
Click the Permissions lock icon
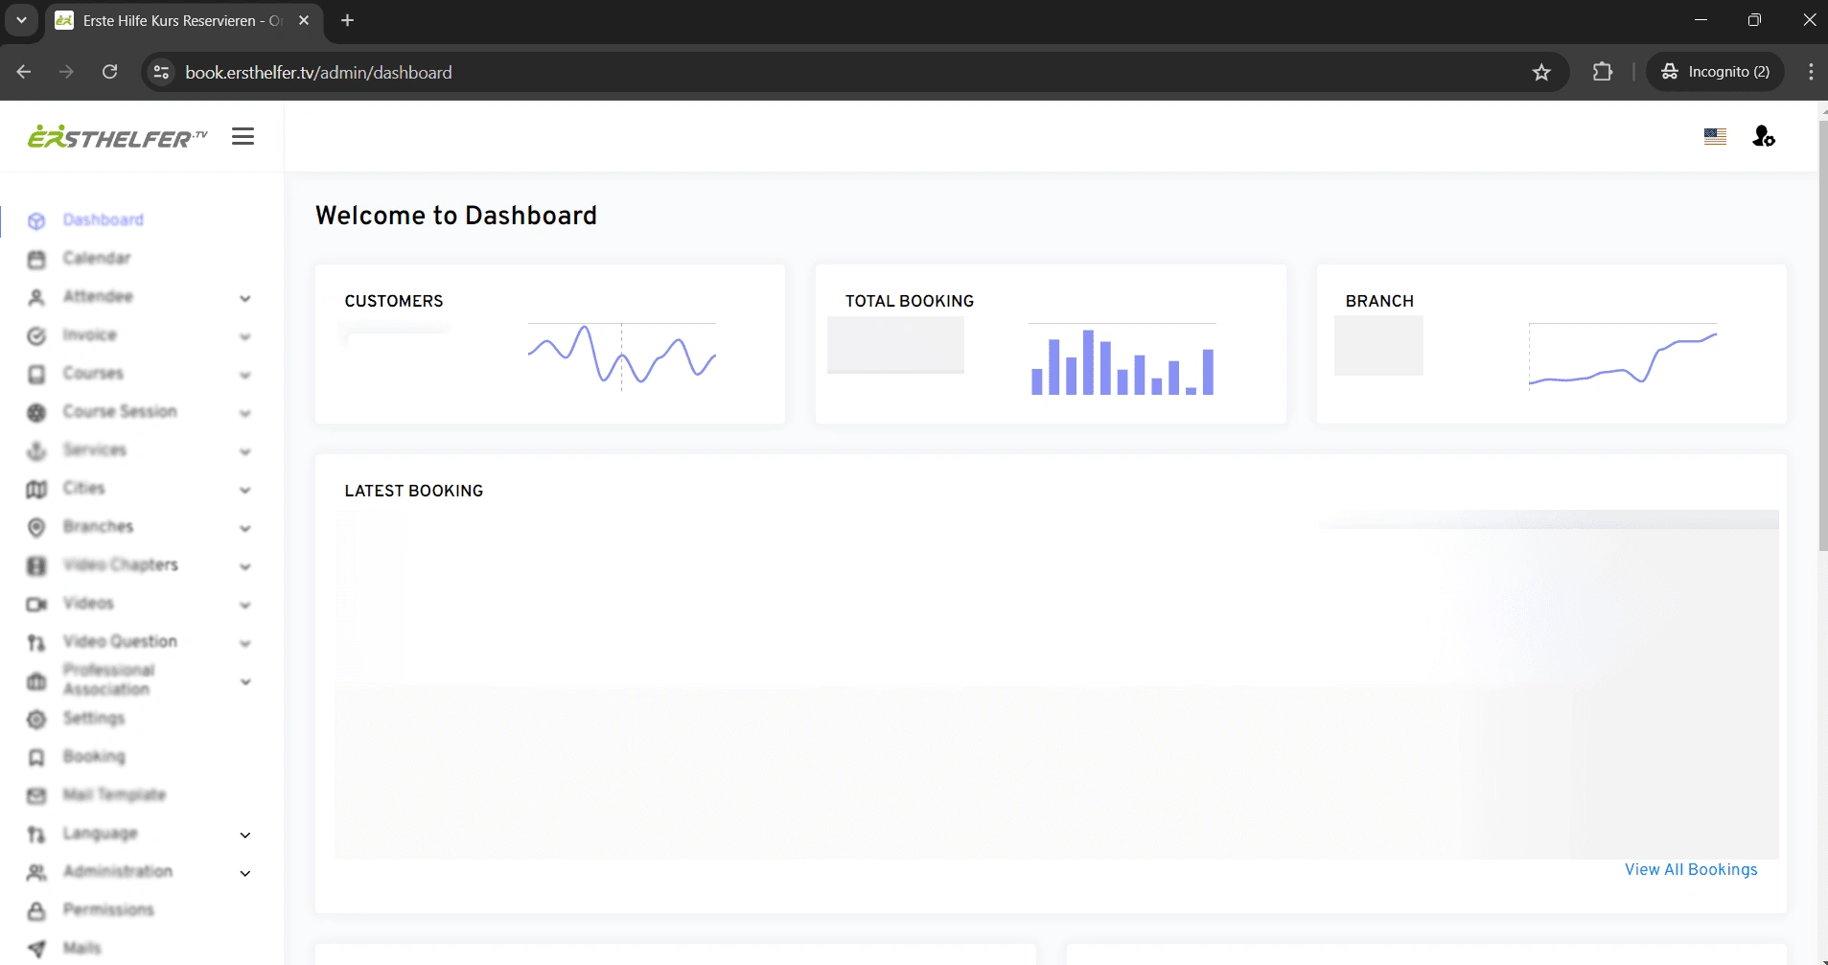pos(36,910)
